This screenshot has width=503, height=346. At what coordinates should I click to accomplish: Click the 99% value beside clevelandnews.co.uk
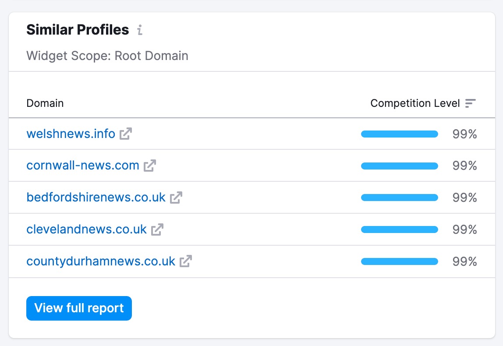(464, 229)
